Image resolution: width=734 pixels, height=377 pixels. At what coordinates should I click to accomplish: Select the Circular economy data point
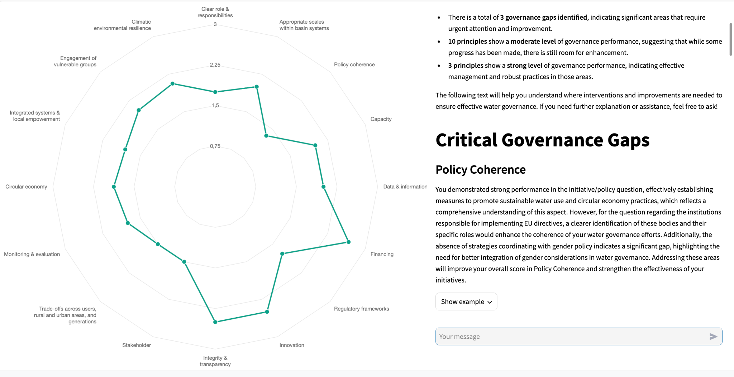coord(114,187)
